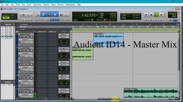Select the Grabber hand tool
The image size is (183, 102).
click(x=55, y=14)
